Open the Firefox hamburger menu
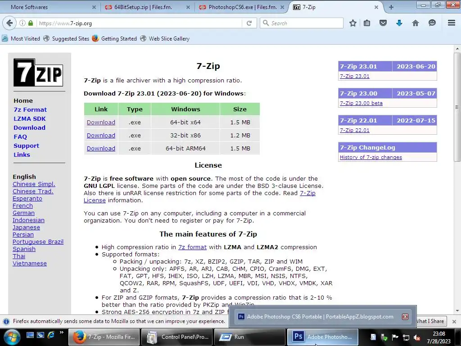The width and height of the screenshot is (461, 346). pos(452,23)
